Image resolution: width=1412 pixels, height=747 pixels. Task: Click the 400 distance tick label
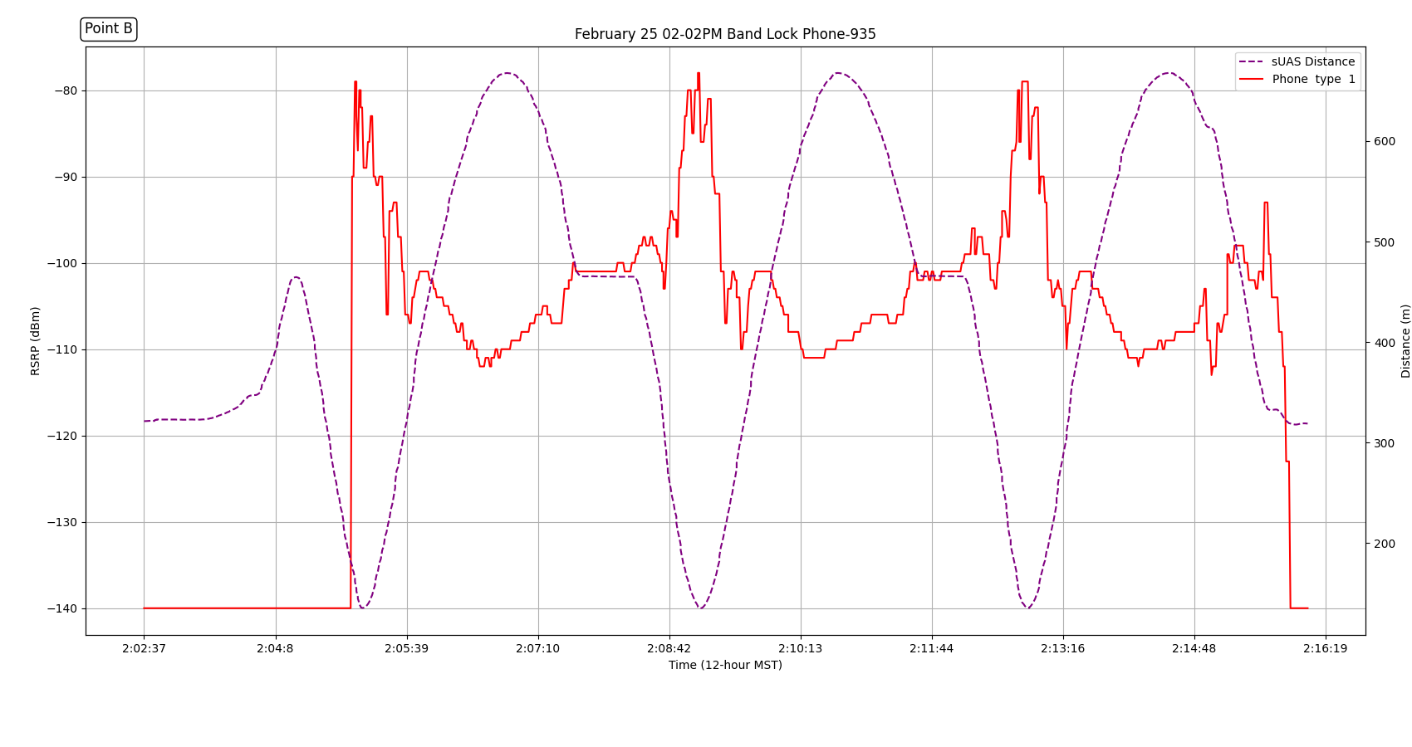1382,343
